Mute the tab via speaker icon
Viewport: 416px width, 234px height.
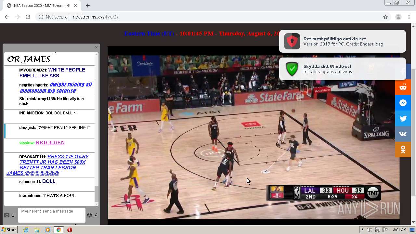(x=68, y=6)
